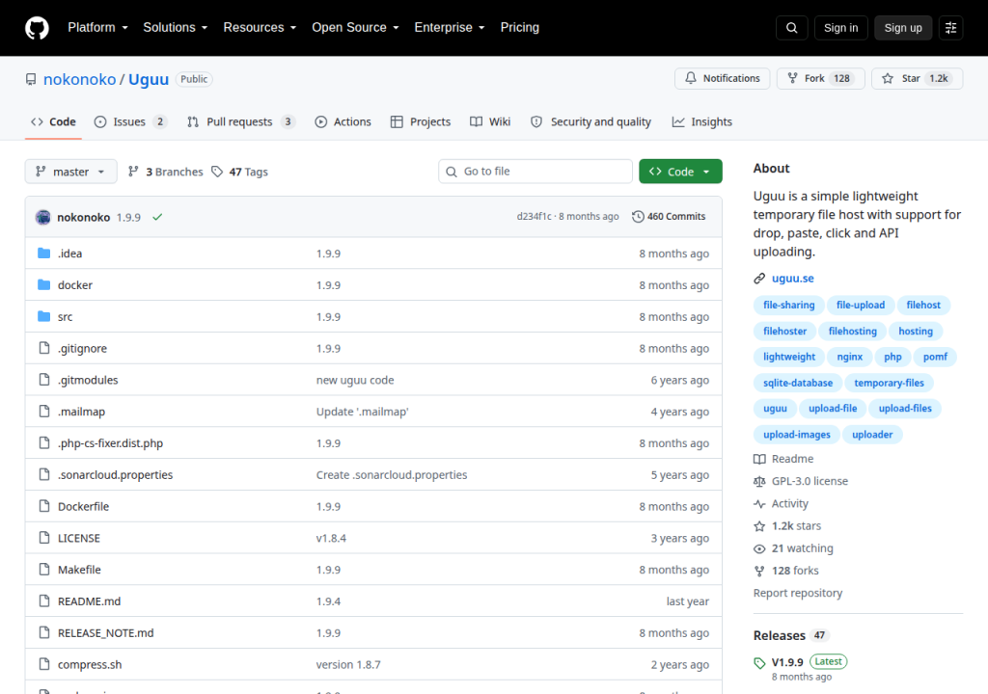
Task: Click the .idea folder icon
Action: click(43, 254)
